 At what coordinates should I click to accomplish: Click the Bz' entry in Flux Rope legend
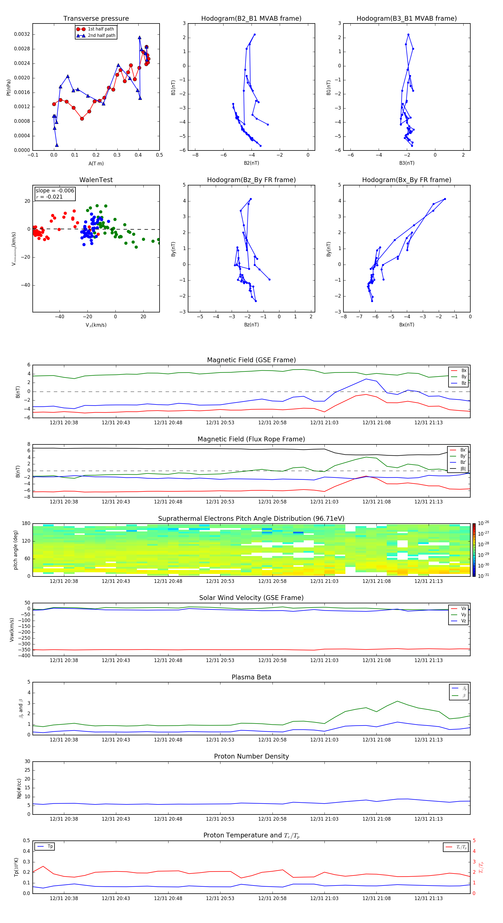click(x=458, y=462)
